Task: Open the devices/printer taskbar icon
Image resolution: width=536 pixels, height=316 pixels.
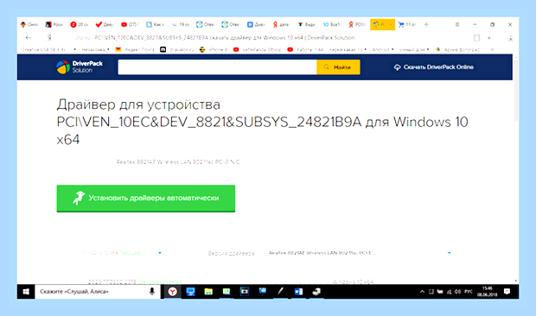Action: coord(316,292)
